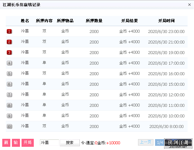Select time 2020/6/30 19:00:00
The image size is (194, 150).
pos(166,53)
